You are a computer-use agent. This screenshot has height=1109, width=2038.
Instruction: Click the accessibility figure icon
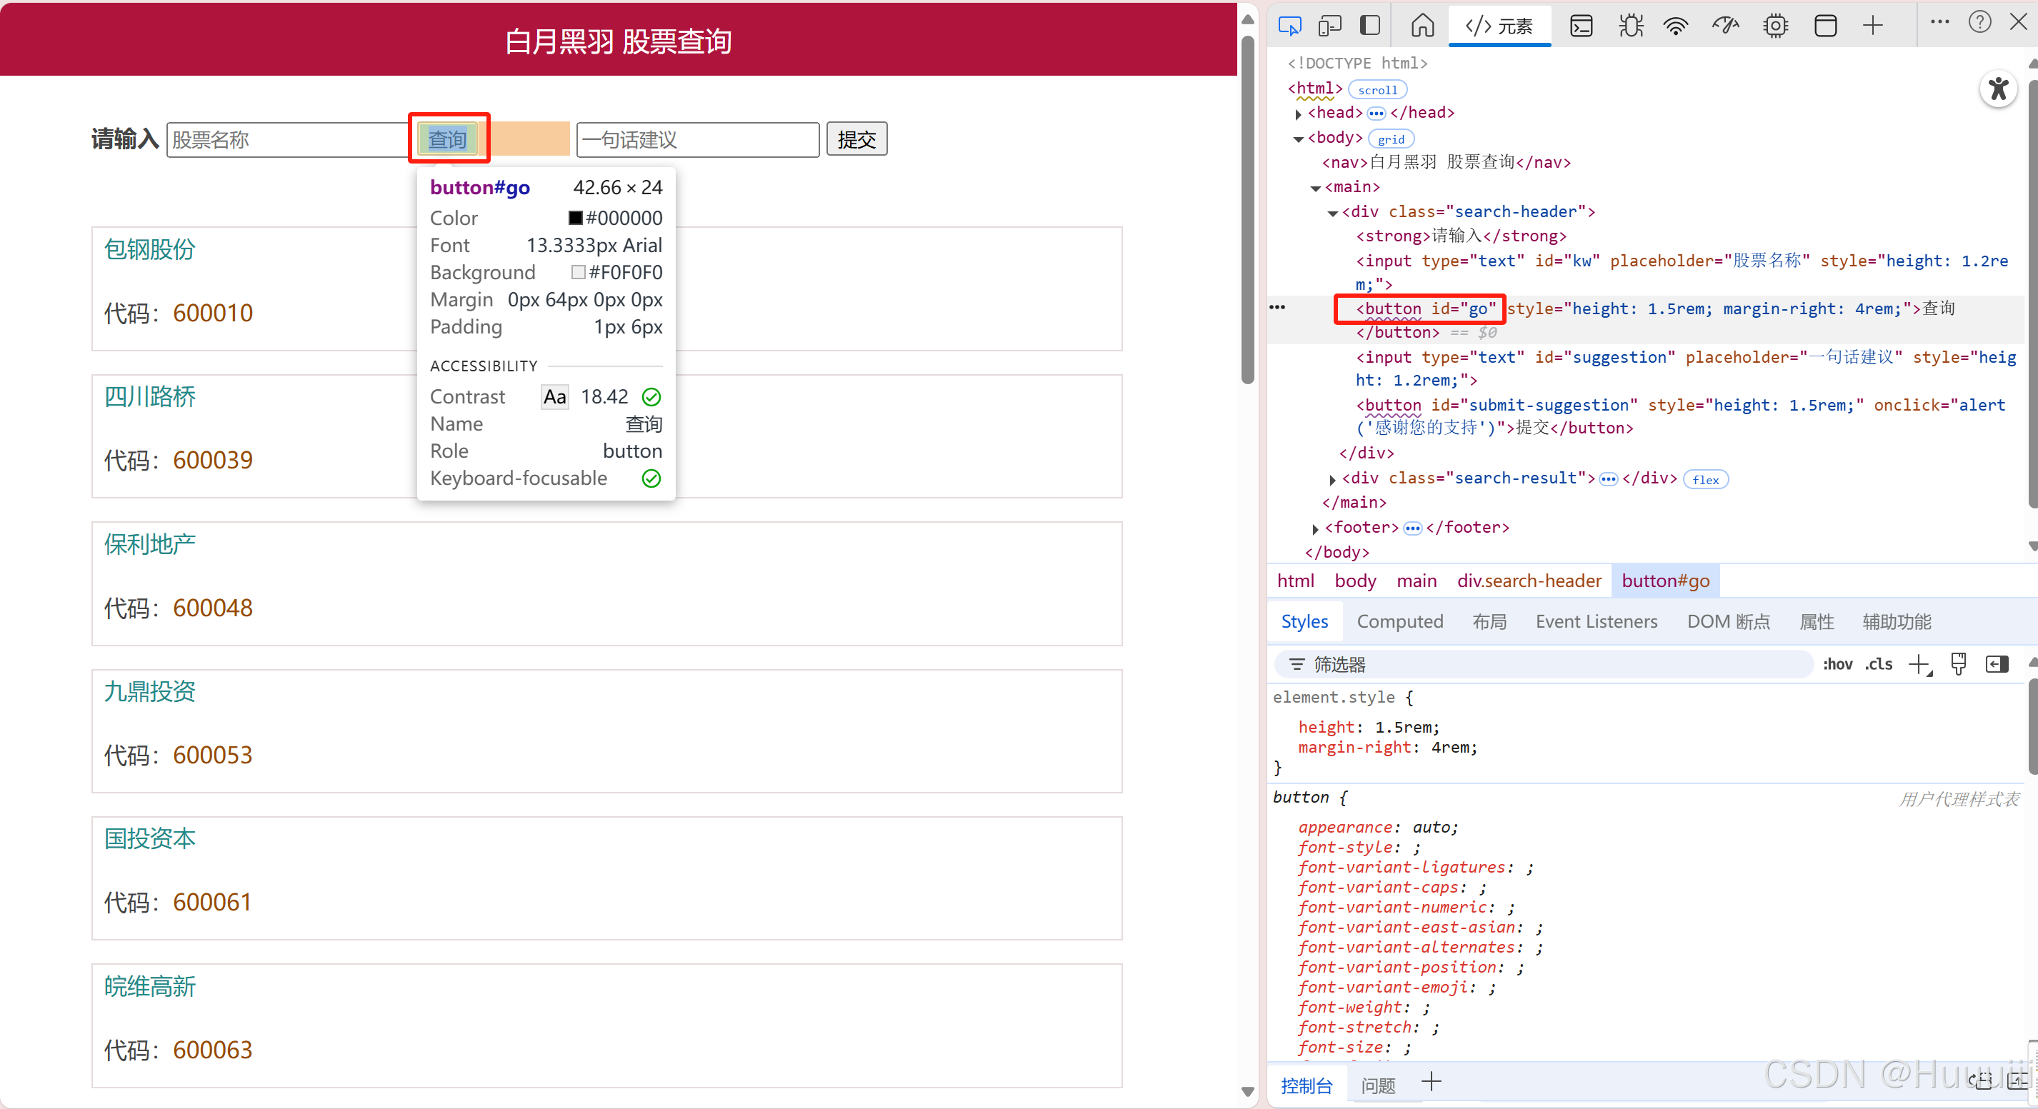[x=1998, y=89]
